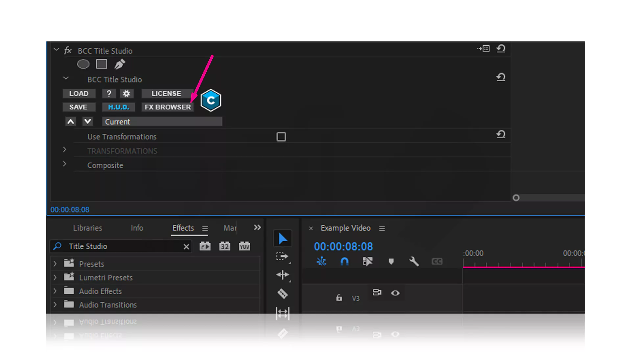Viewport: 631px width, 355px height.
Task: Select the Selection arrow tool
Action: [x=283, y=239]
